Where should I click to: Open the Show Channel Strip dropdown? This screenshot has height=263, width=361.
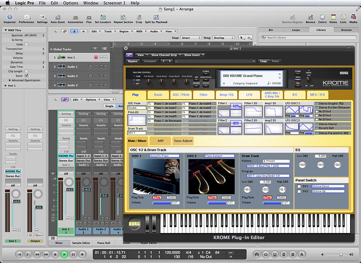(166, 55)
